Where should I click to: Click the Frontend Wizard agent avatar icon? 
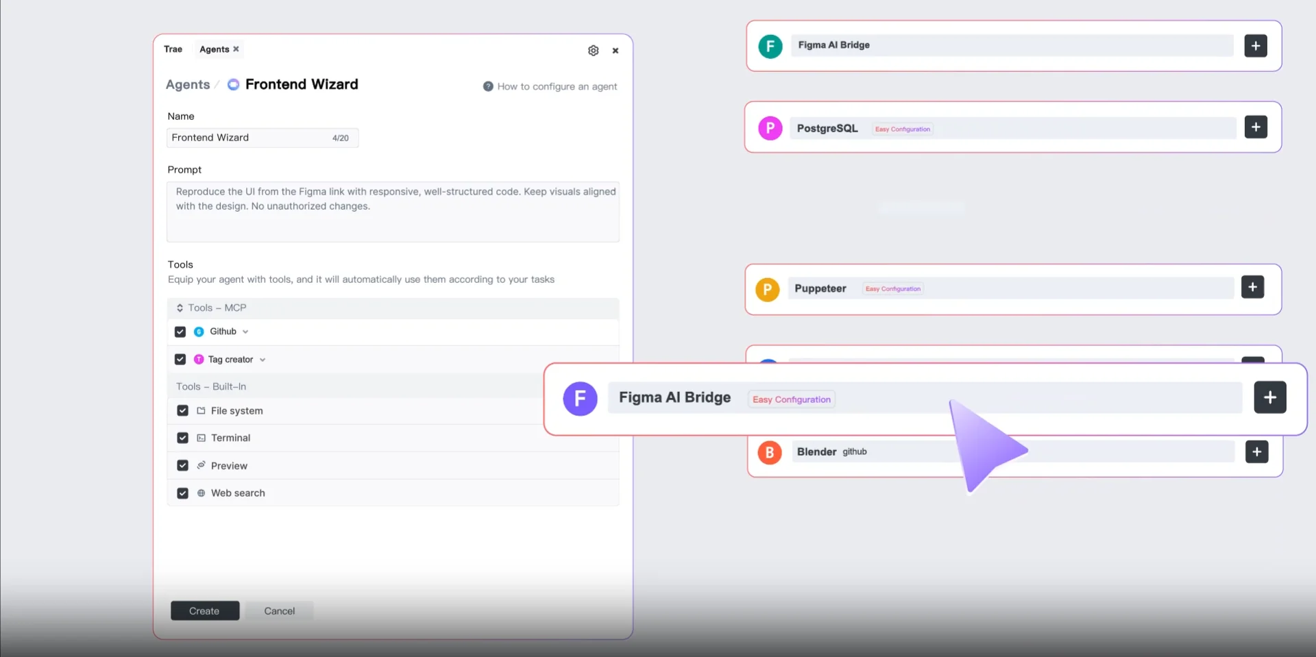point(234,84)
